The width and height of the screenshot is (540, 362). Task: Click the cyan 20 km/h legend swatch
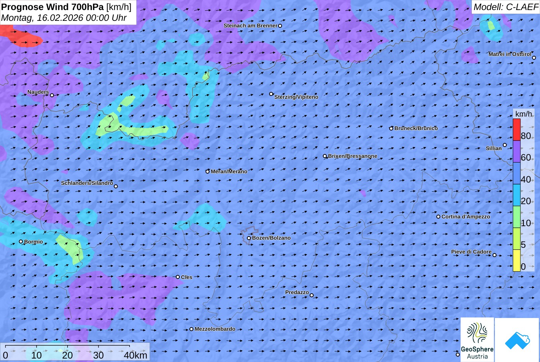(x=516, y=195)
